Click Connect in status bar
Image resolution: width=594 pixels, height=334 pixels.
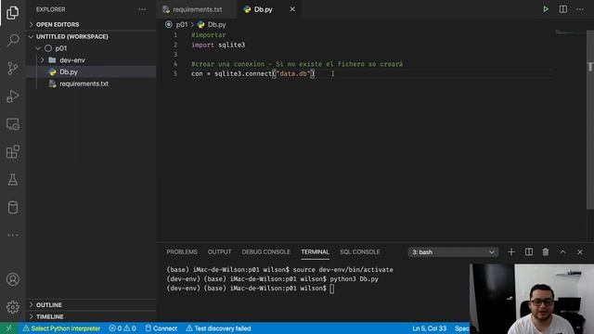(161, 328)
